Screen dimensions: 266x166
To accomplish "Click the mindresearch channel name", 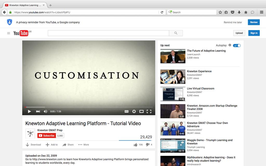I will coord(194,164).
